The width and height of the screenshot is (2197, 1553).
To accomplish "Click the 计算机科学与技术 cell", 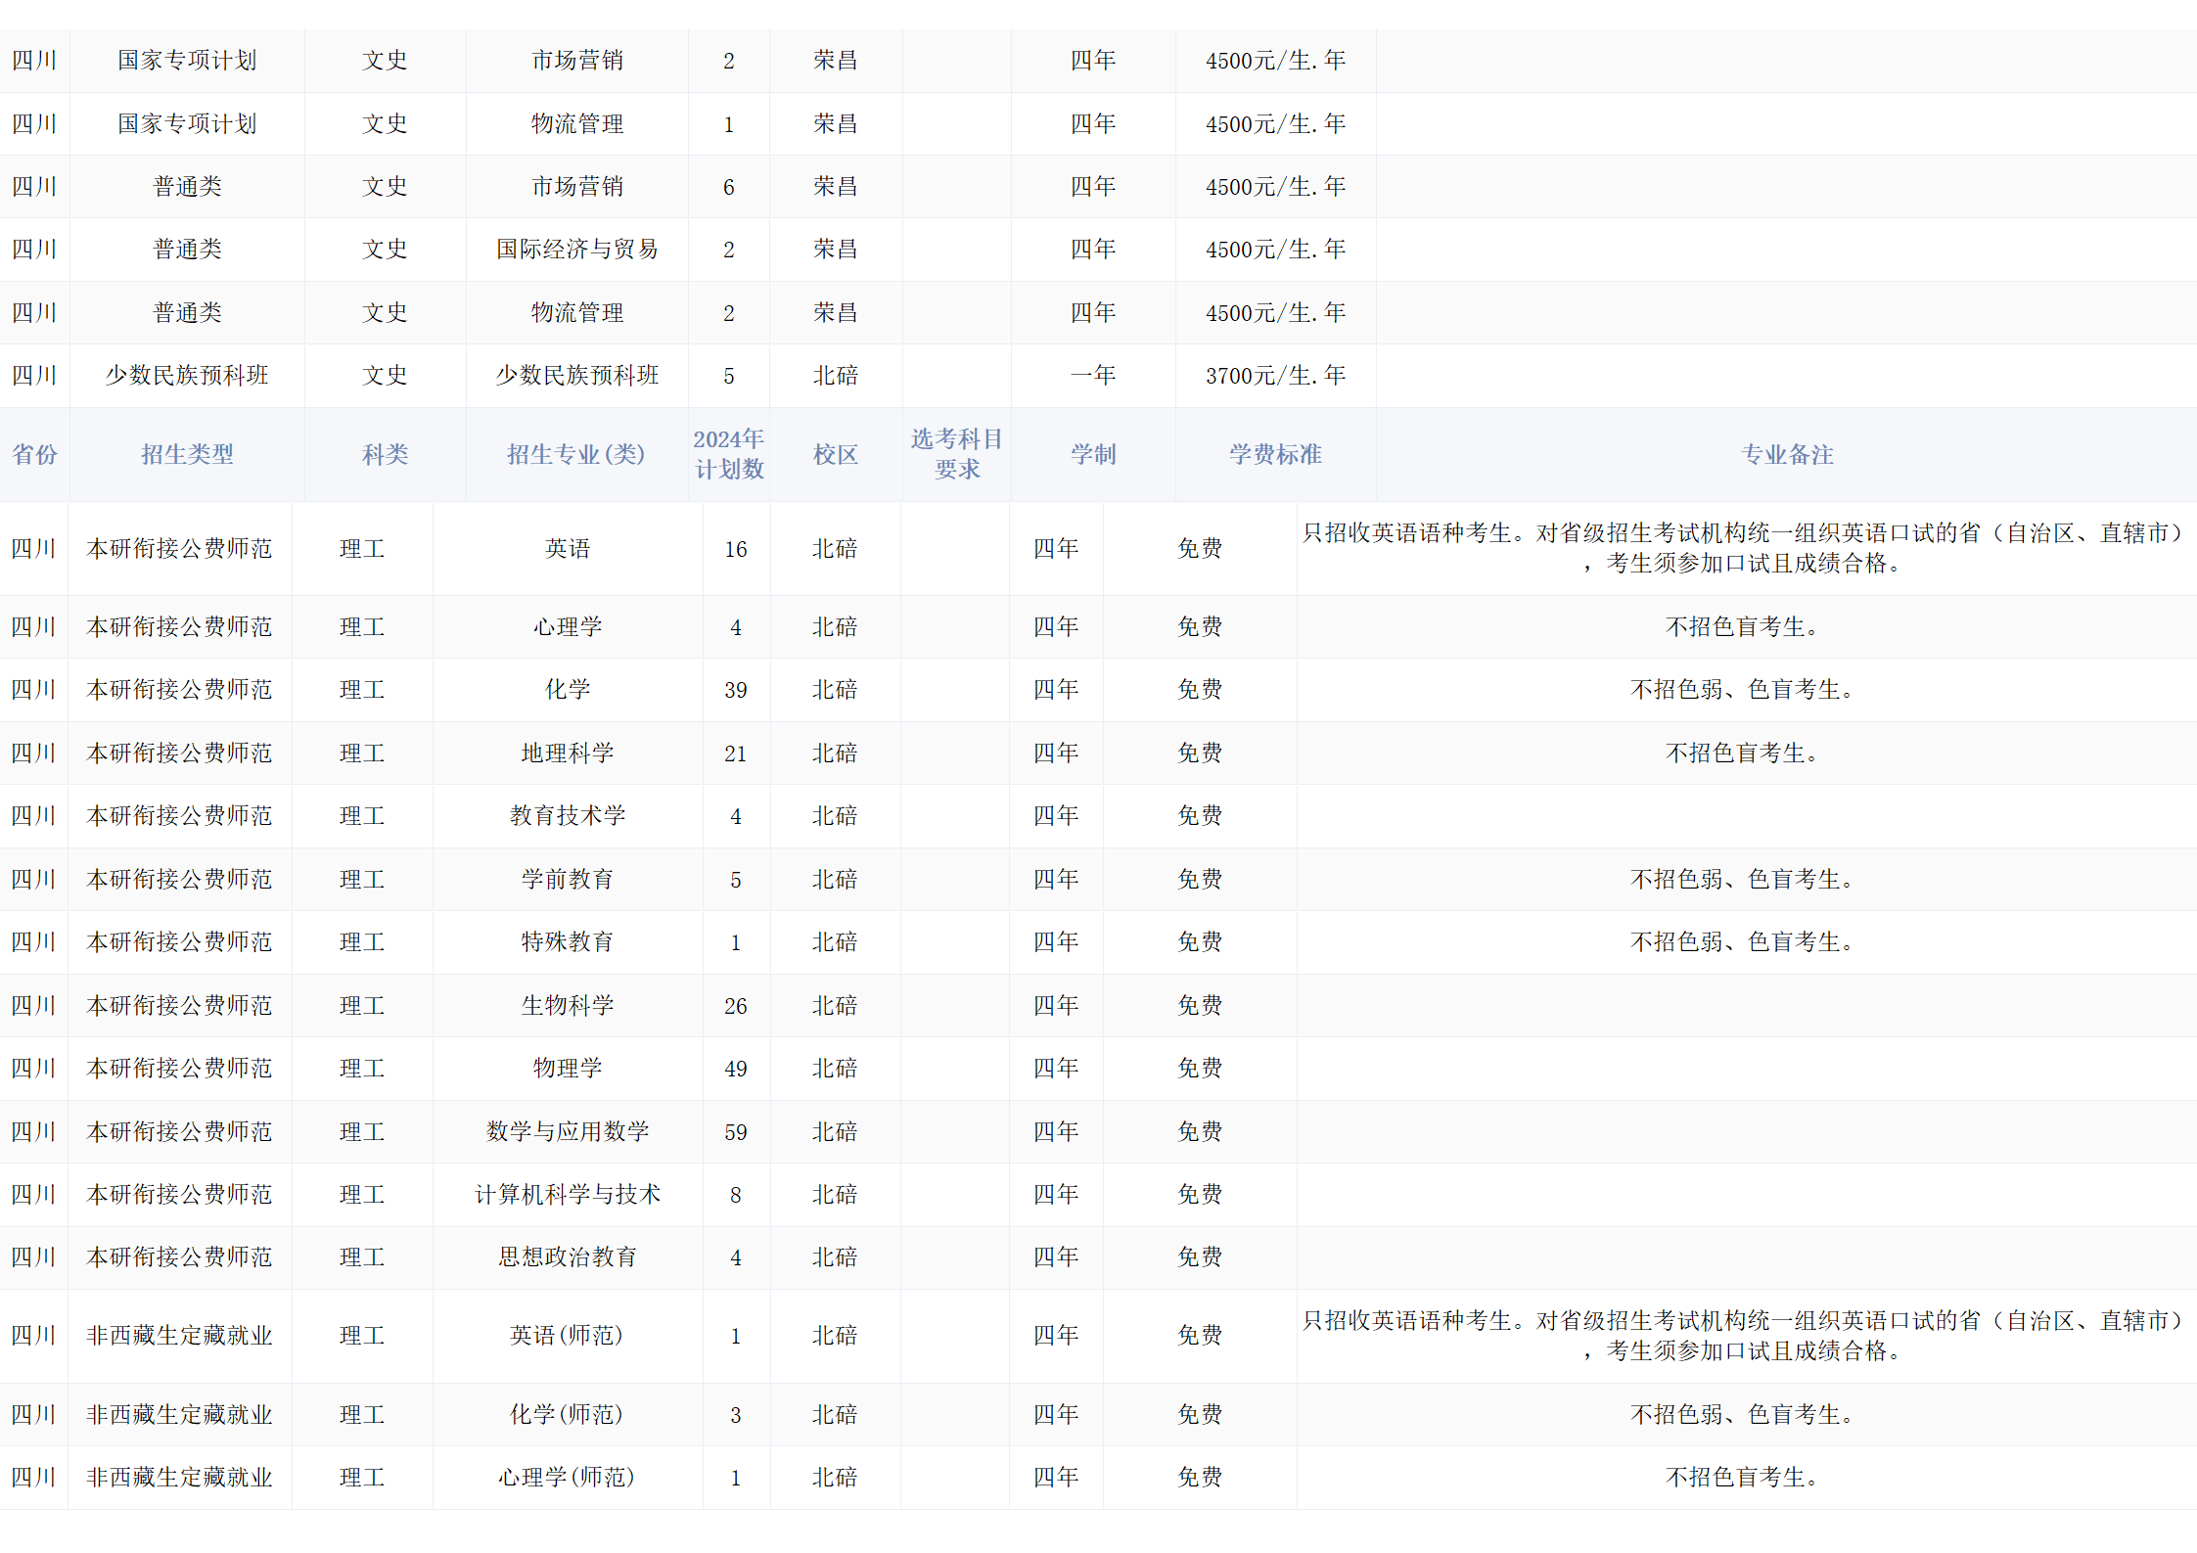I will point(568,1195).
